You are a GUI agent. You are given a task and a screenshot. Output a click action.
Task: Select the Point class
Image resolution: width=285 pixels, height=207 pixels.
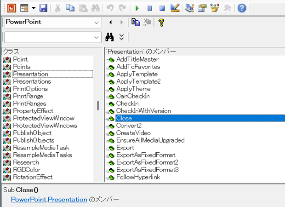[20, 59]
